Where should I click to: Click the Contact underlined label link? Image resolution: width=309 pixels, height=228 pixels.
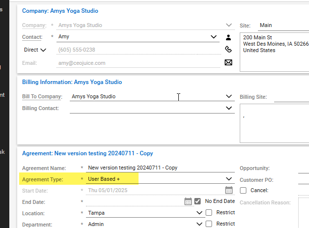32,37
